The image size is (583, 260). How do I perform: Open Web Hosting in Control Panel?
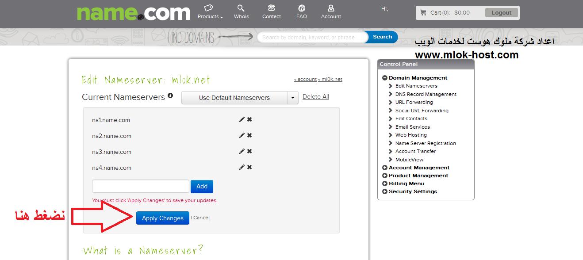tap(411, 135)
